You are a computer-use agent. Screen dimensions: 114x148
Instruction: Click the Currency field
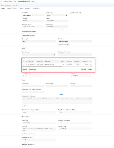click(39, 41)
